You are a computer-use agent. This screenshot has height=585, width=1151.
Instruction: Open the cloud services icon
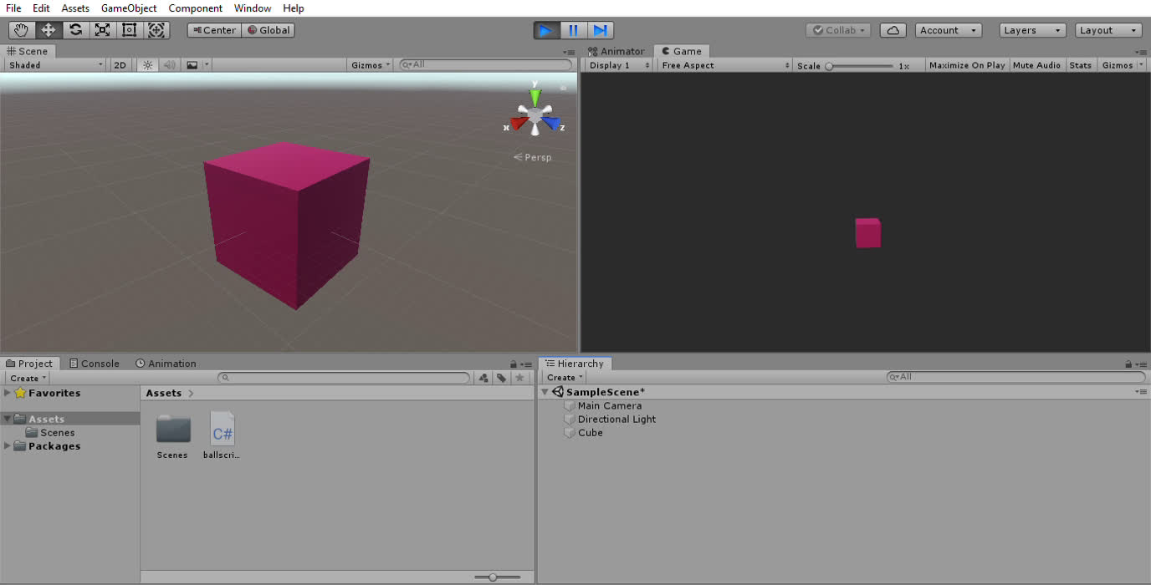click(893, 30)
